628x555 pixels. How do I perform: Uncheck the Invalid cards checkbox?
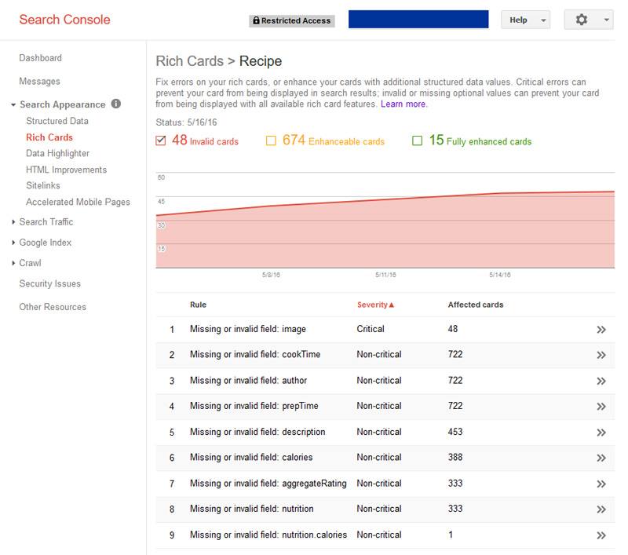point(161,141)
